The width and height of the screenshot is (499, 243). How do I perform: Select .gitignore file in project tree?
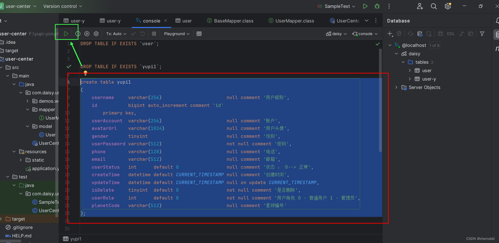[x=19, y=227]
